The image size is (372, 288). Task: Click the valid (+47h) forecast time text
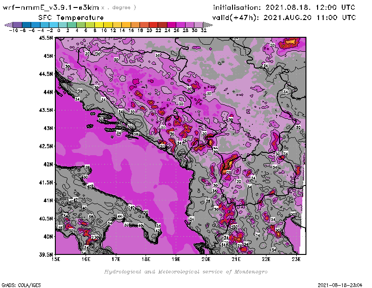(x=285, y=17)
